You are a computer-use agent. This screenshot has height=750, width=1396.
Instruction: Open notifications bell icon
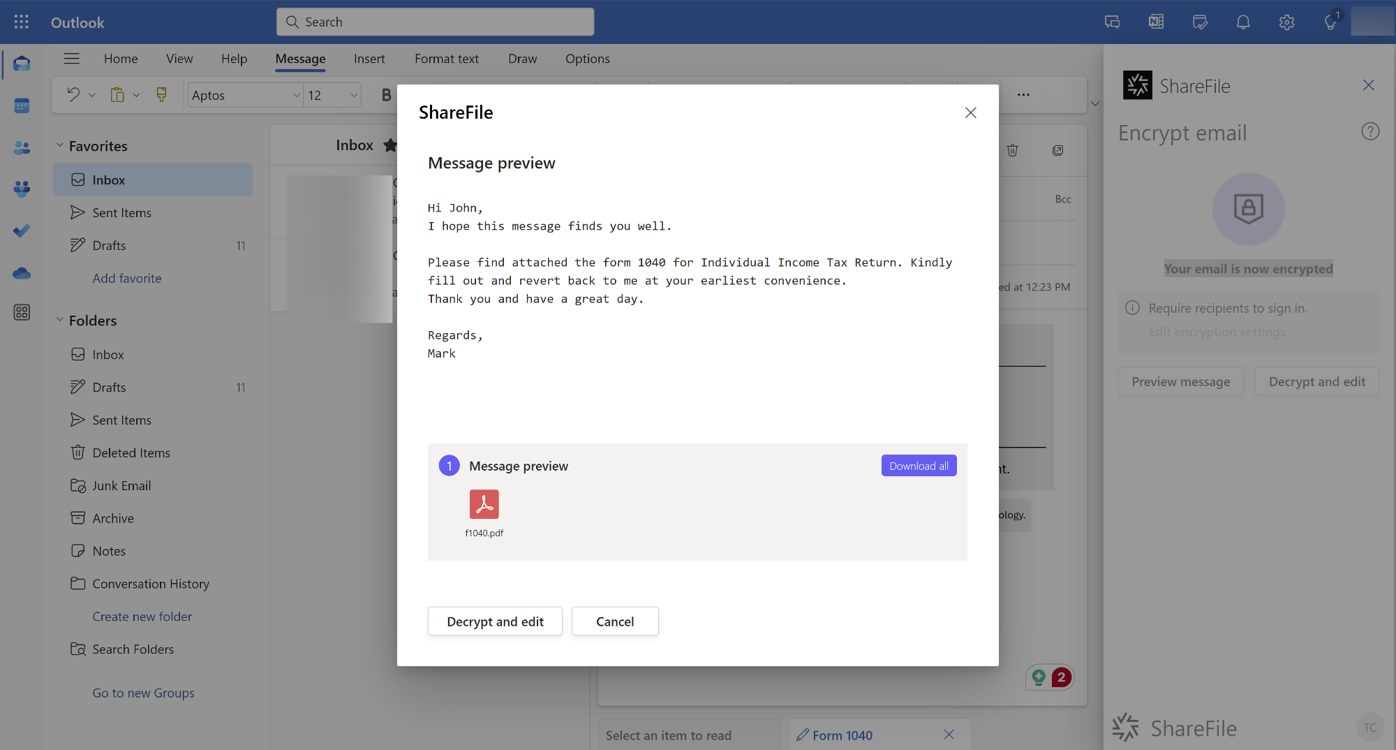(1243, 22)
